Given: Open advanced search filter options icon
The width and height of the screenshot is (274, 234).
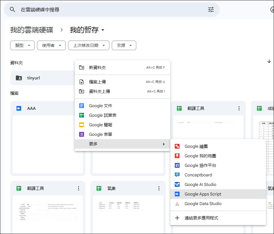Looking at the screenshot, I should (211, 10).
